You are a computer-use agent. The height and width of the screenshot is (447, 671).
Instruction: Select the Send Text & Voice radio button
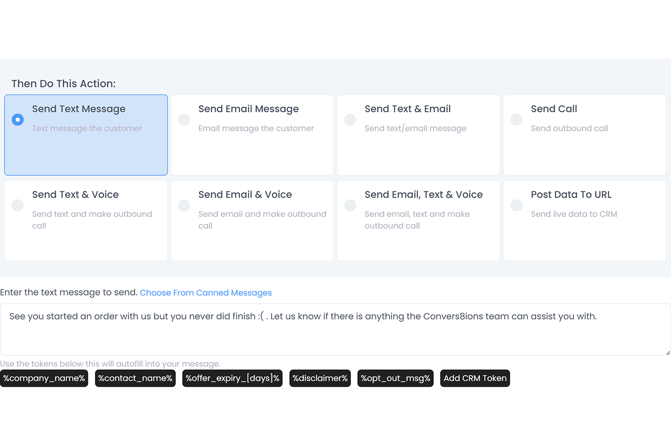17,205
